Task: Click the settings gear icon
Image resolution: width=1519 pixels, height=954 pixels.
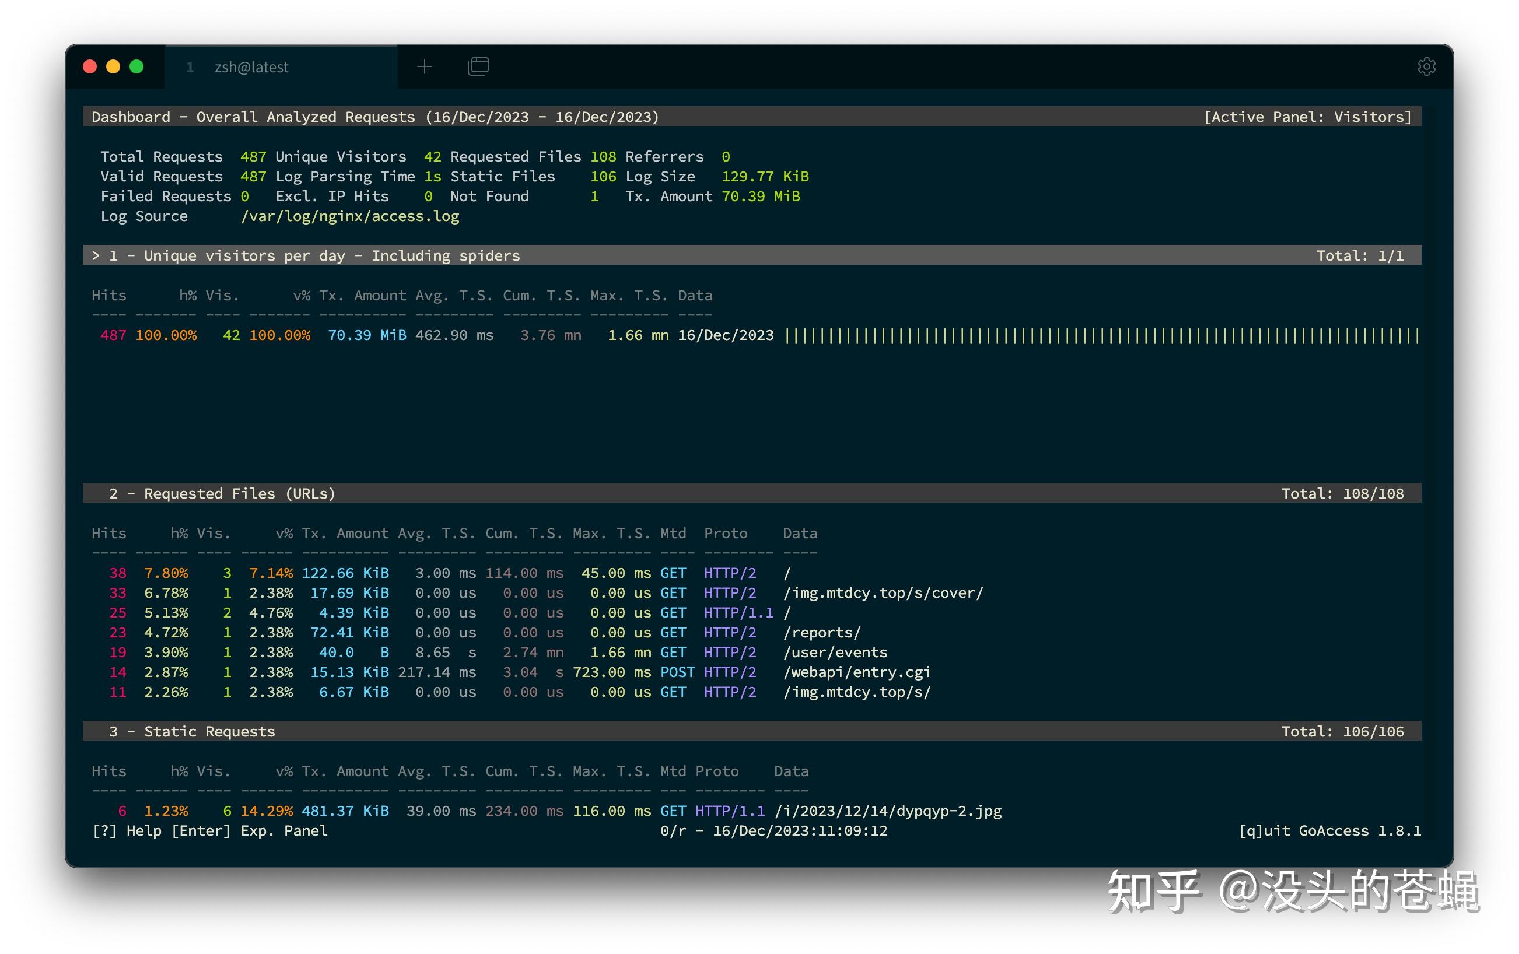Action: point(1426,66)
